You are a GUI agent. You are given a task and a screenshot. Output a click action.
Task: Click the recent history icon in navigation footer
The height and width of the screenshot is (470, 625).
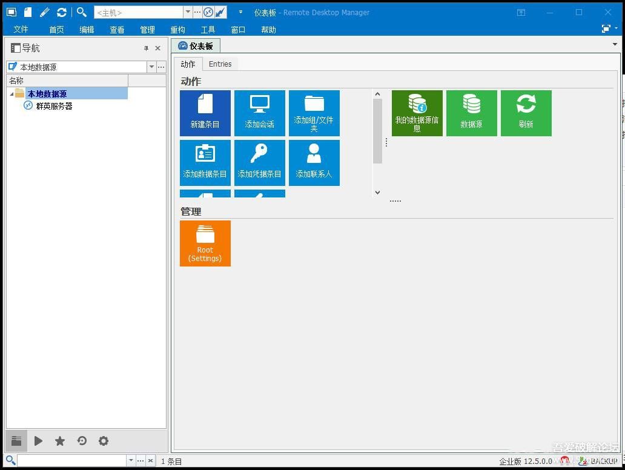tap(82, 441)
